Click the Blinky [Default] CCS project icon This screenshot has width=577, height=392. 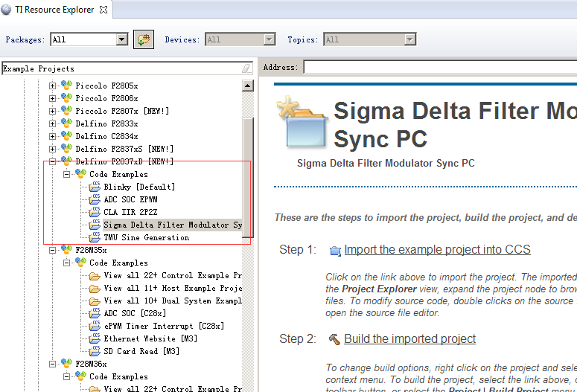tap(95, 187)
